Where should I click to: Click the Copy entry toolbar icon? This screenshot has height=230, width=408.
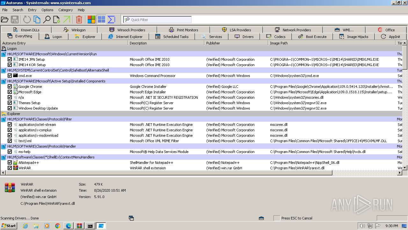point(37,19)
